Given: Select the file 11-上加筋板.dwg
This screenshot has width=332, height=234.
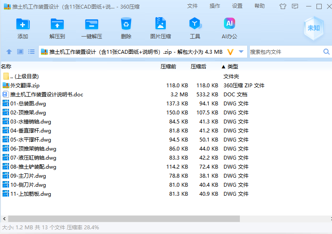Looking at the screenshot, I should 31,194.
